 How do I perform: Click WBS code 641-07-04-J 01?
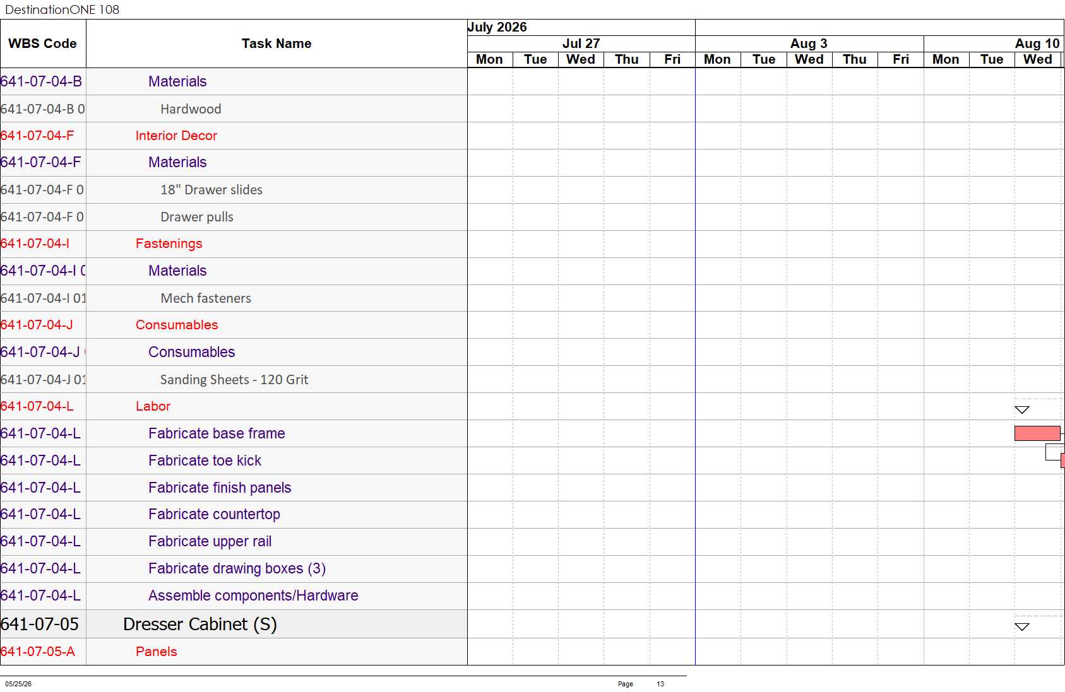tap(43, 380)
